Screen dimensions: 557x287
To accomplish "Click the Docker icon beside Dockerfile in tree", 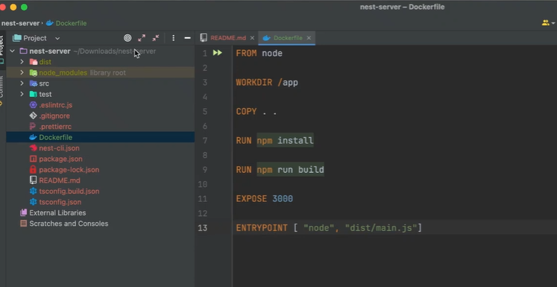I will [x=33, y=137].
